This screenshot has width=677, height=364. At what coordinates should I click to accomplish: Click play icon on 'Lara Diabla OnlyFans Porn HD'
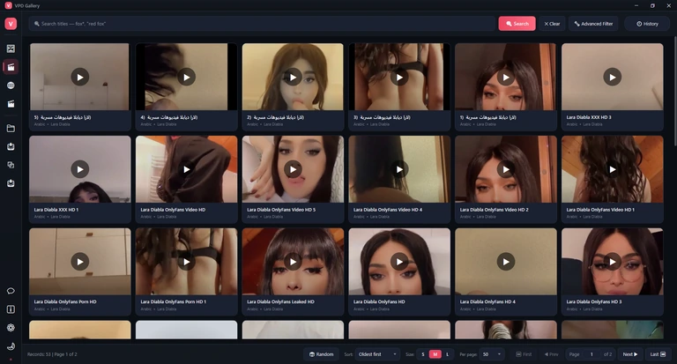(x=80, y=262)
